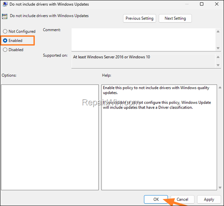Viewport: 224px width, 206px height.
Task: Click the 'Help:' label
Action: [x=107, y=75]
